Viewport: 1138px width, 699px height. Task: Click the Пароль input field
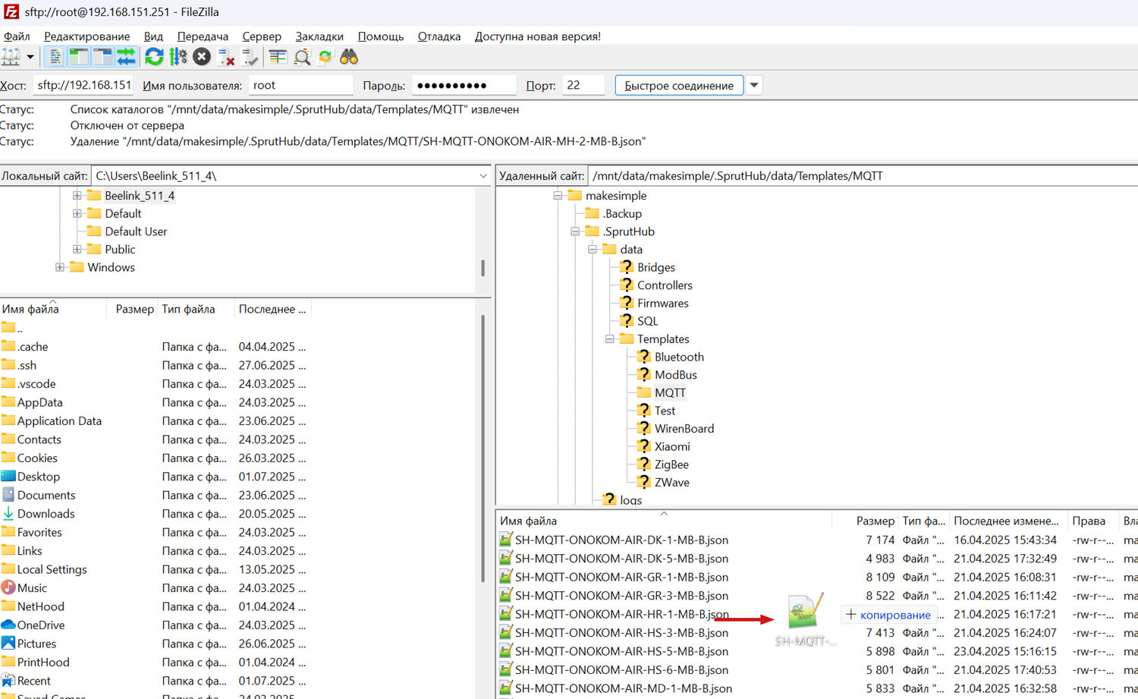click(464, 85)
